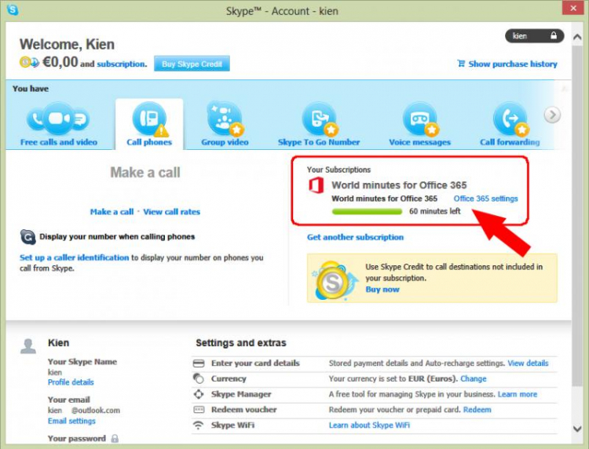Click the Buy Skype Credit button
The width and height of the screenshot is (589, 449).
192,64
